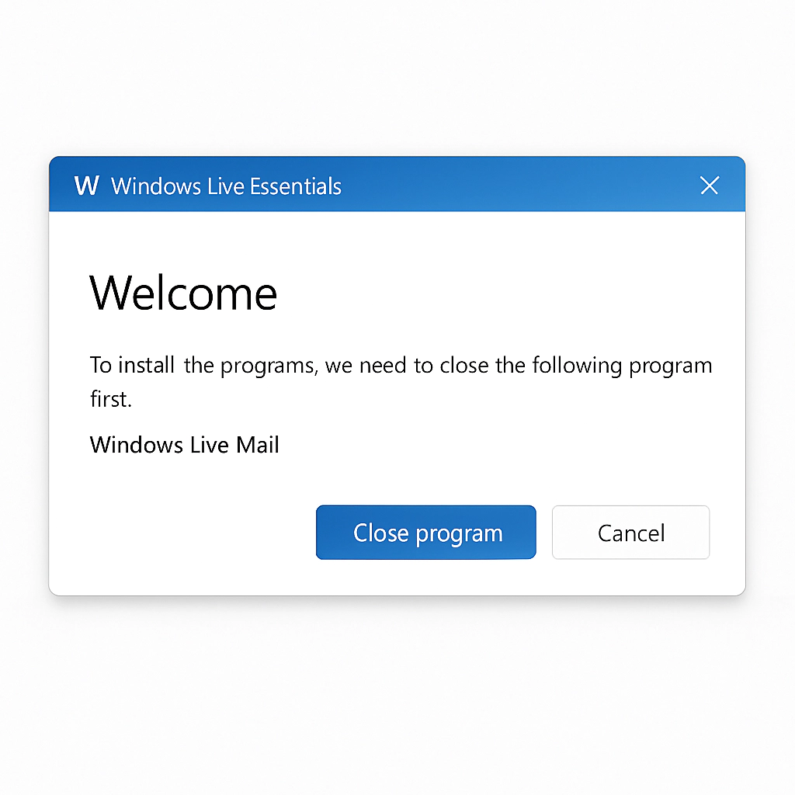Cancel the Windows Live Essentials installation
This screenshot has height=795, width=795.
[630, 533]
